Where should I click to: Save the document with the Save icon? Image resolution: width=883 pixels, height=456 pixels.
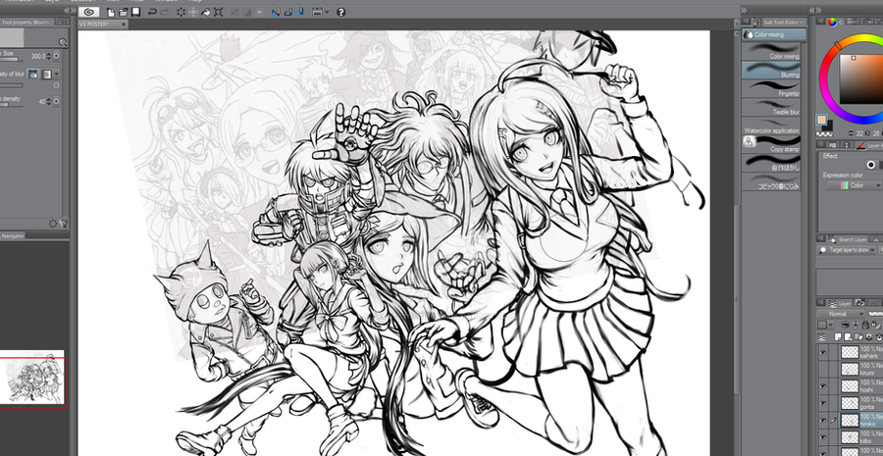coord(135,12)
